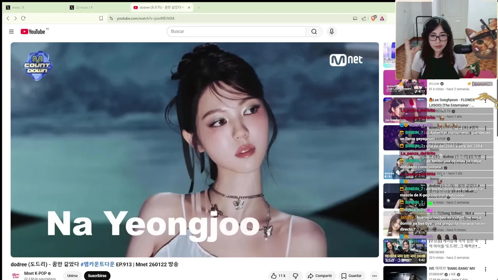Click the Buscar search field
This screenshot has height=280, width=498.
coord(237,31)
